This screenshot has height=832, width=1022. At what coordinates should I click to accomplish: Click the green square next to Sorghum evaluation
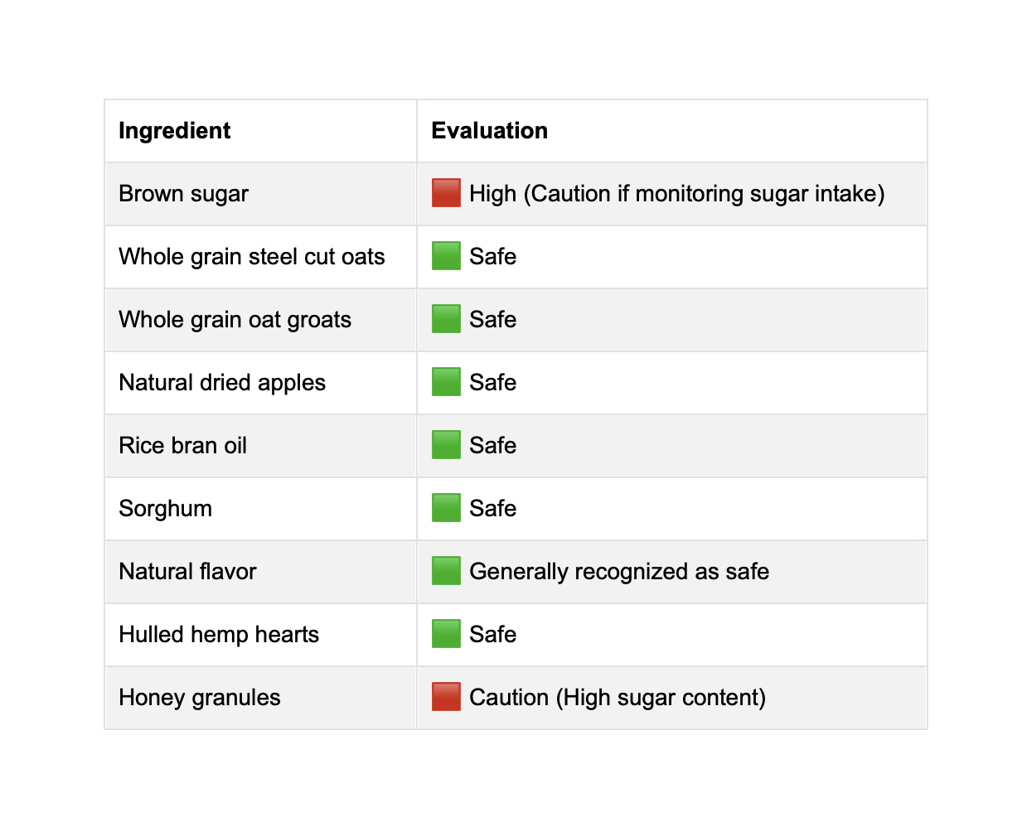tap(446, 508)
